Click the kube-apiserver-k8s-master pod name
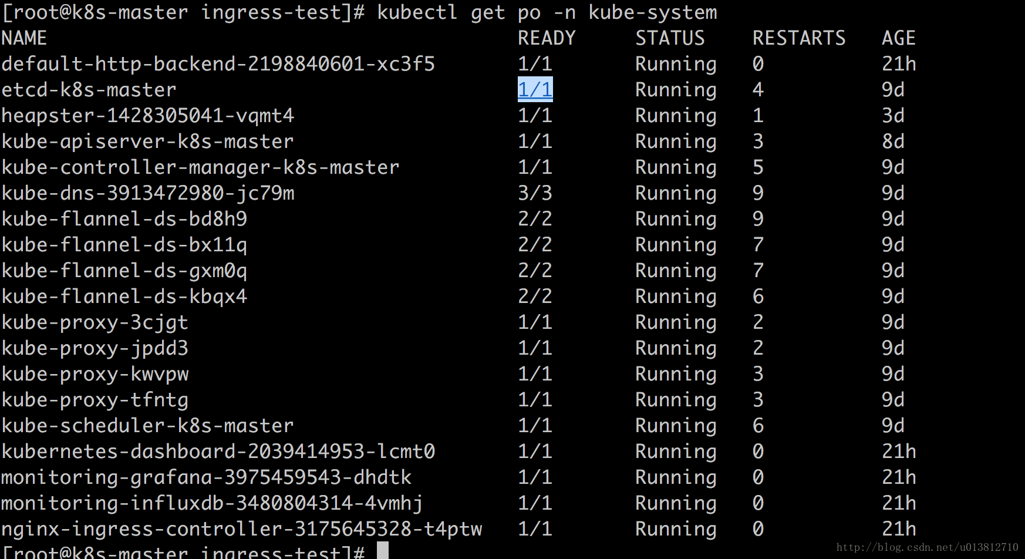1025x559 pixels. [147, 142]
